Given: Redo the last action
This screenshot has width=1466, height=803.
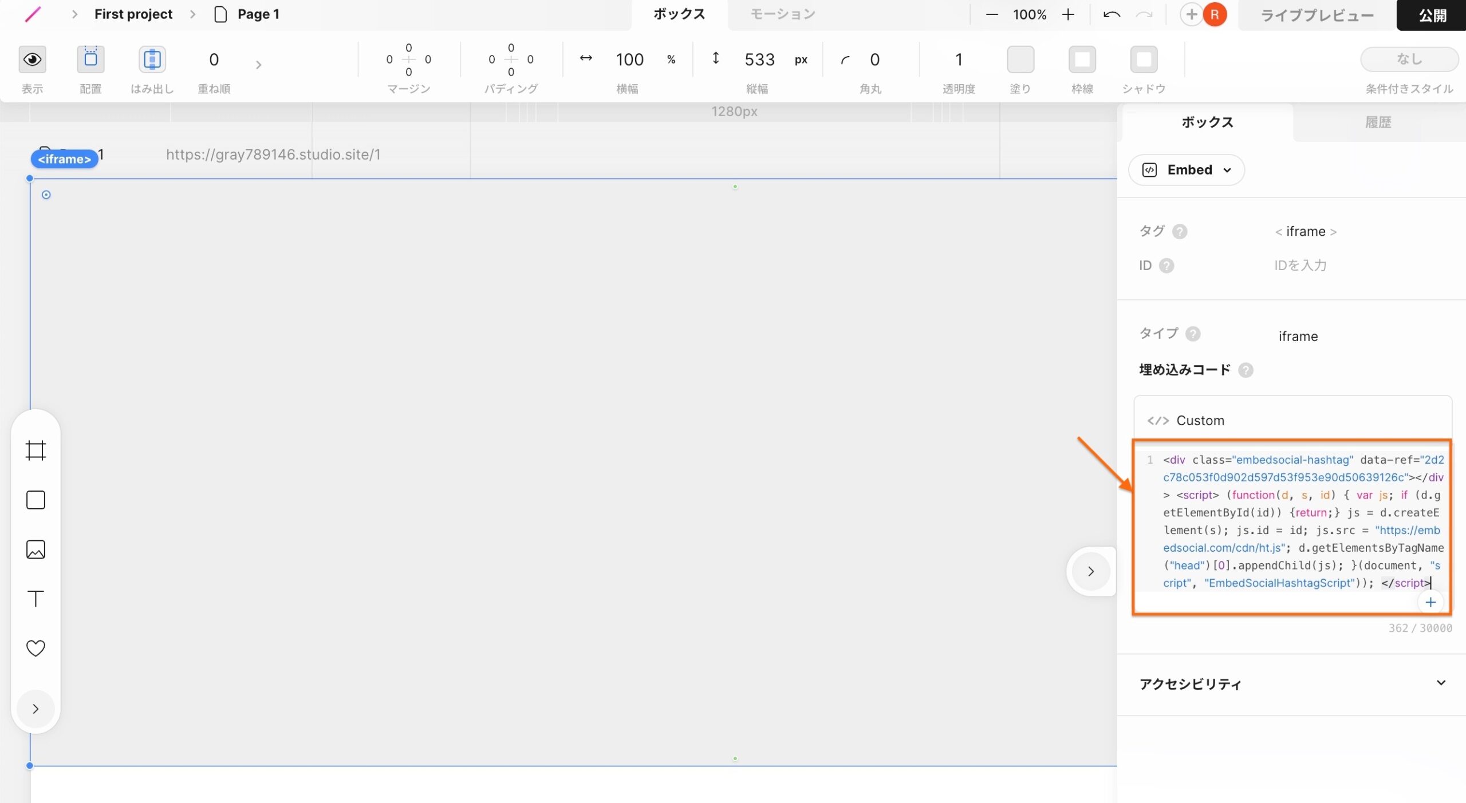Looking at the screenshot, I should tap(1144, 14).
